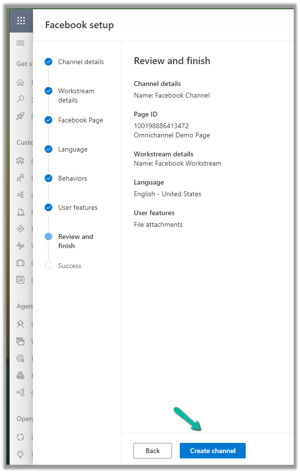The width and height of the screenshot is (300, 473).
Task: Go to Home via house icon
Action: point(20,82)
